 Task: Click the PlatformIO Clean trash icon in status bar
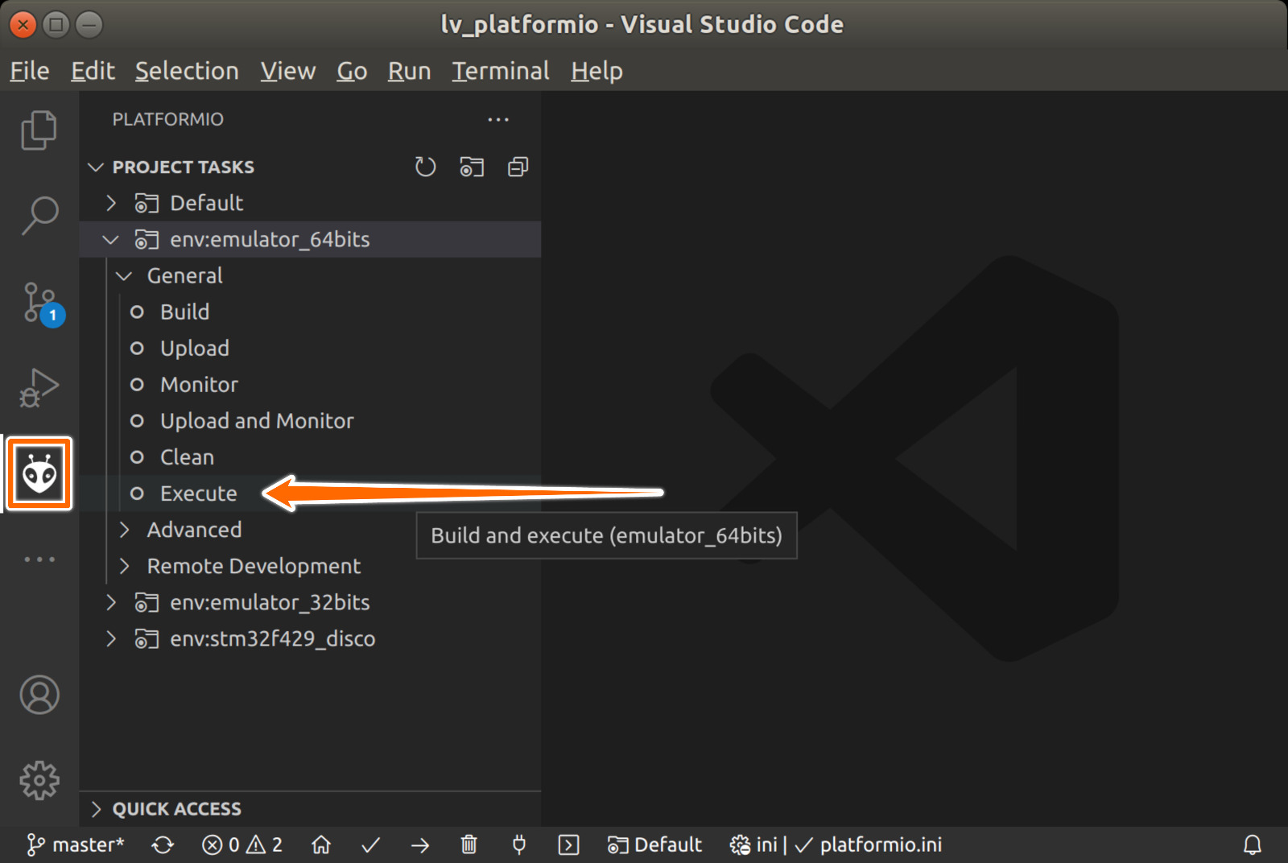click(x=469, y=844)
